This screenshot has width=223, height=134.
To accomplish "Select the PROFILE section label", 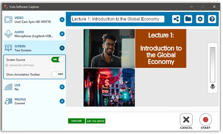I will point(20,100).
